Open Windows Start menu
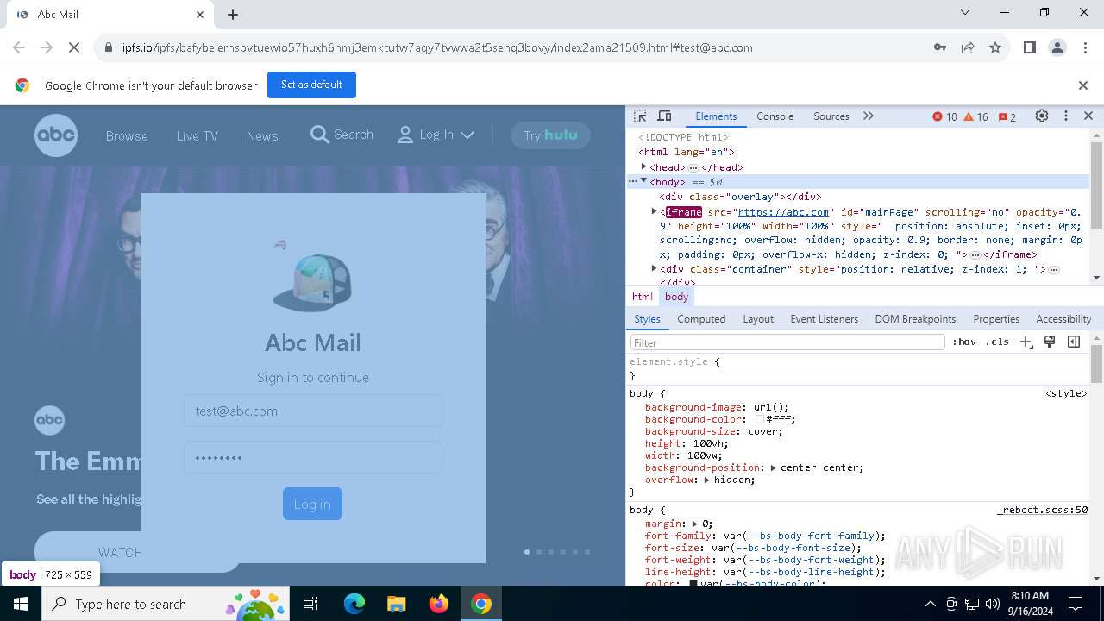Viewport: 1104px width, 621px height. click(21, 604)
